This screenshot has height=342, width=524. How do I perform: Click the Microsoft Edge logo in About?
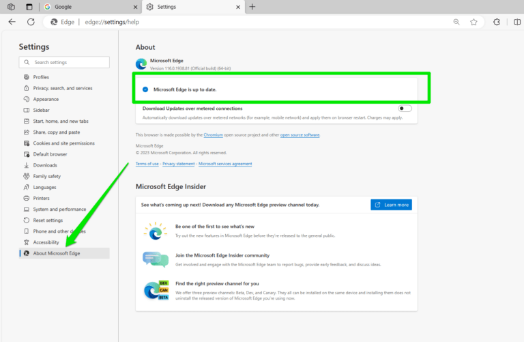click(141, 64)
